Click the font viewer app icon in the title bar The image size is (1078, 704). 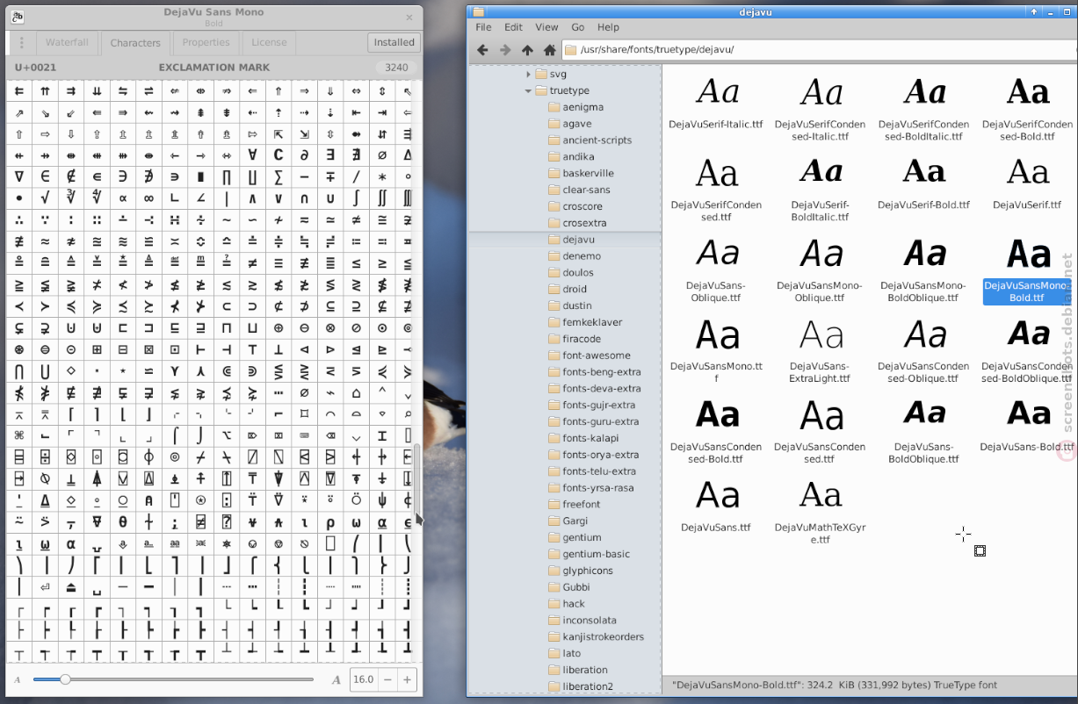(18, 18)
